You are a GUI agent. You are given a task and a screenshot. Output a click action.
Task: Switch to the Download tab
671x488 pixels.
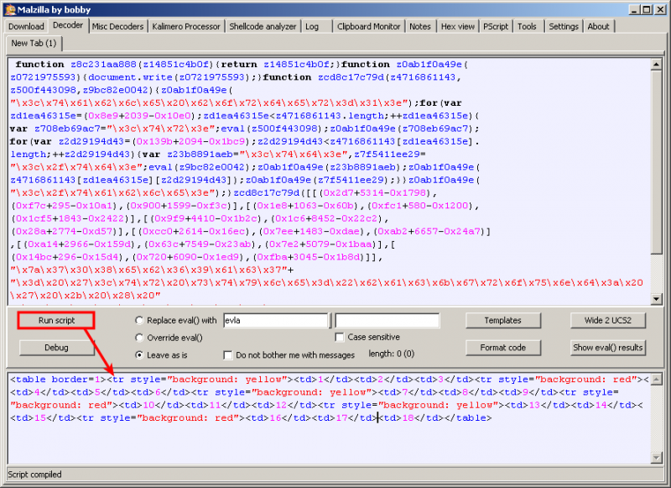click(25, 26)
